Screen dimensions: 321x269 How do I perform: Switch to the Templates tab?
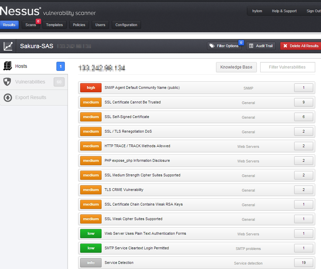(x=54, y=25)
